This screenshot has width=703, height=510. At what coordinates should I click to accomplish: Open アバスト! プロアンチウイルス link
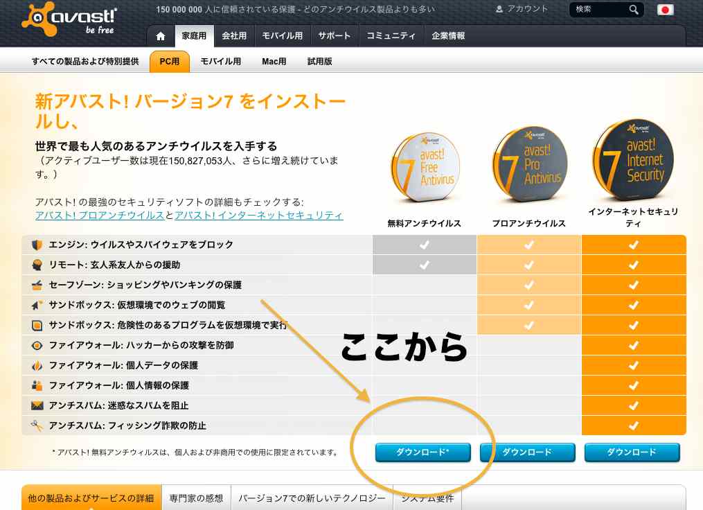[x=100, y=216]
